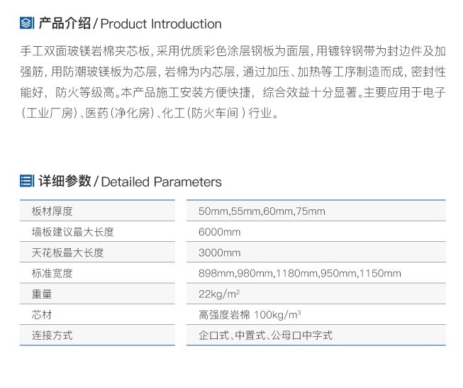
Task: Click the 天花板最大长度 row label
Action: (x=67, y=253)
